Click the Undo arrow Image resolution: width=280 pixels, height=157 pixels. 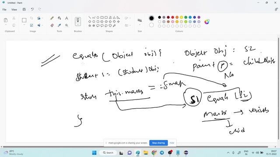(x=32, y=9)
